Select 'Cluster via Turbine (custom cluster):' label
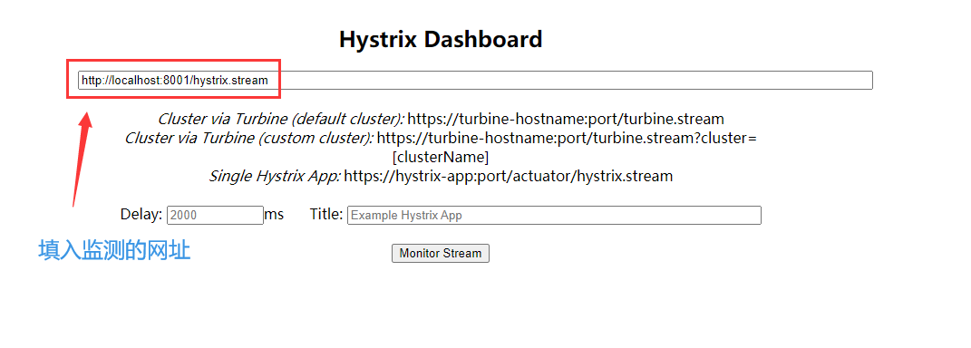 click(x=249, y=138)
